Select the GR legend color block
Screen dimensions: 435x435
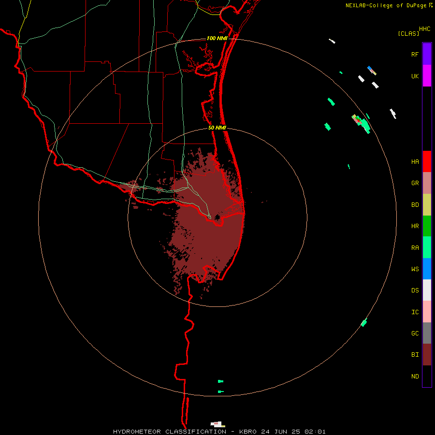[x=427, y=183]
